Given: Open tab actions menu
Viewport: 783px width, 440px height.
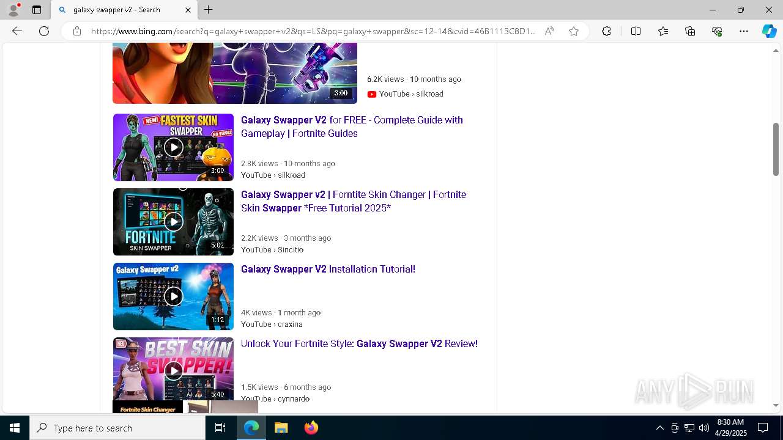Looking at the screenshot, I should click(x=37, y=10).
